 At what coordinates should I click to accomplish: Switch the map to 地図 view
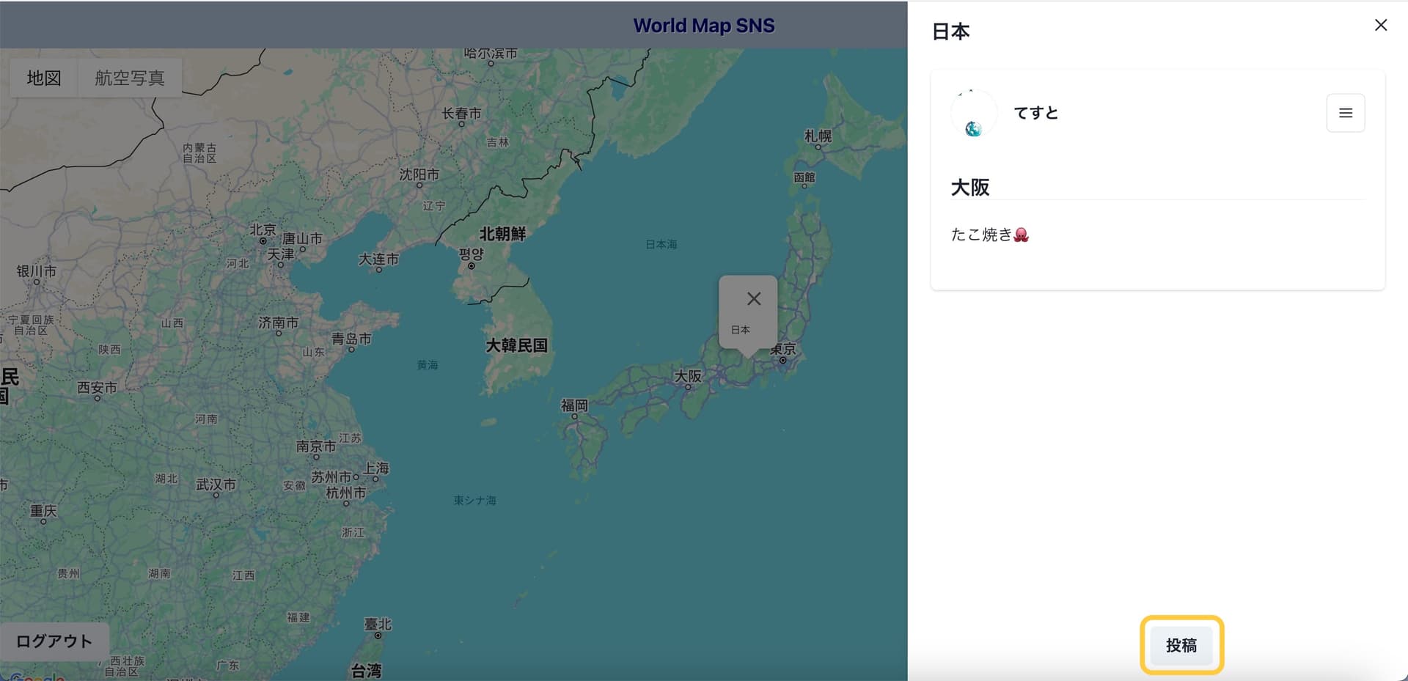(x=44, y=78)
